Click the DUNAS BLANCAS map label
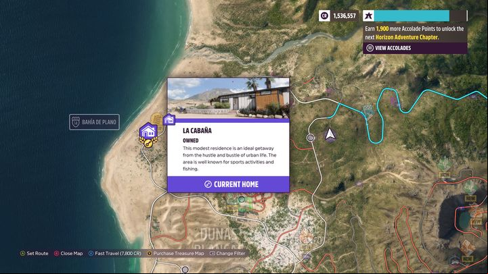Viewport: 488px width, 274px height. coord(218,238)
